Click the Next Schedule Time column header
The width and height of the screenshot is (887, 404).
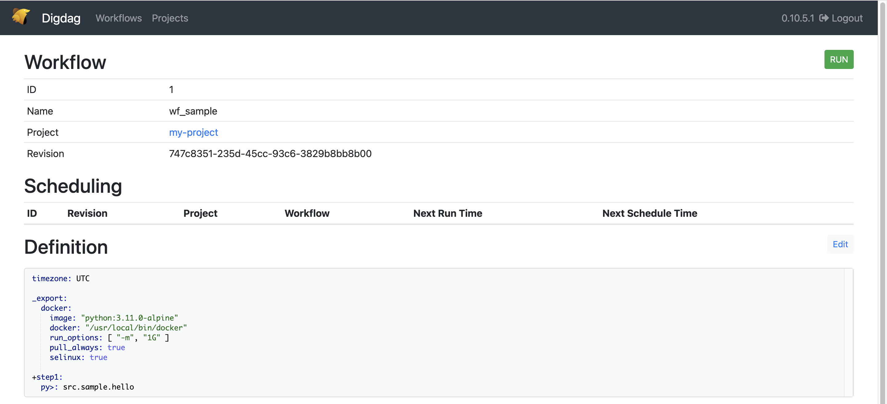(650, 213)
